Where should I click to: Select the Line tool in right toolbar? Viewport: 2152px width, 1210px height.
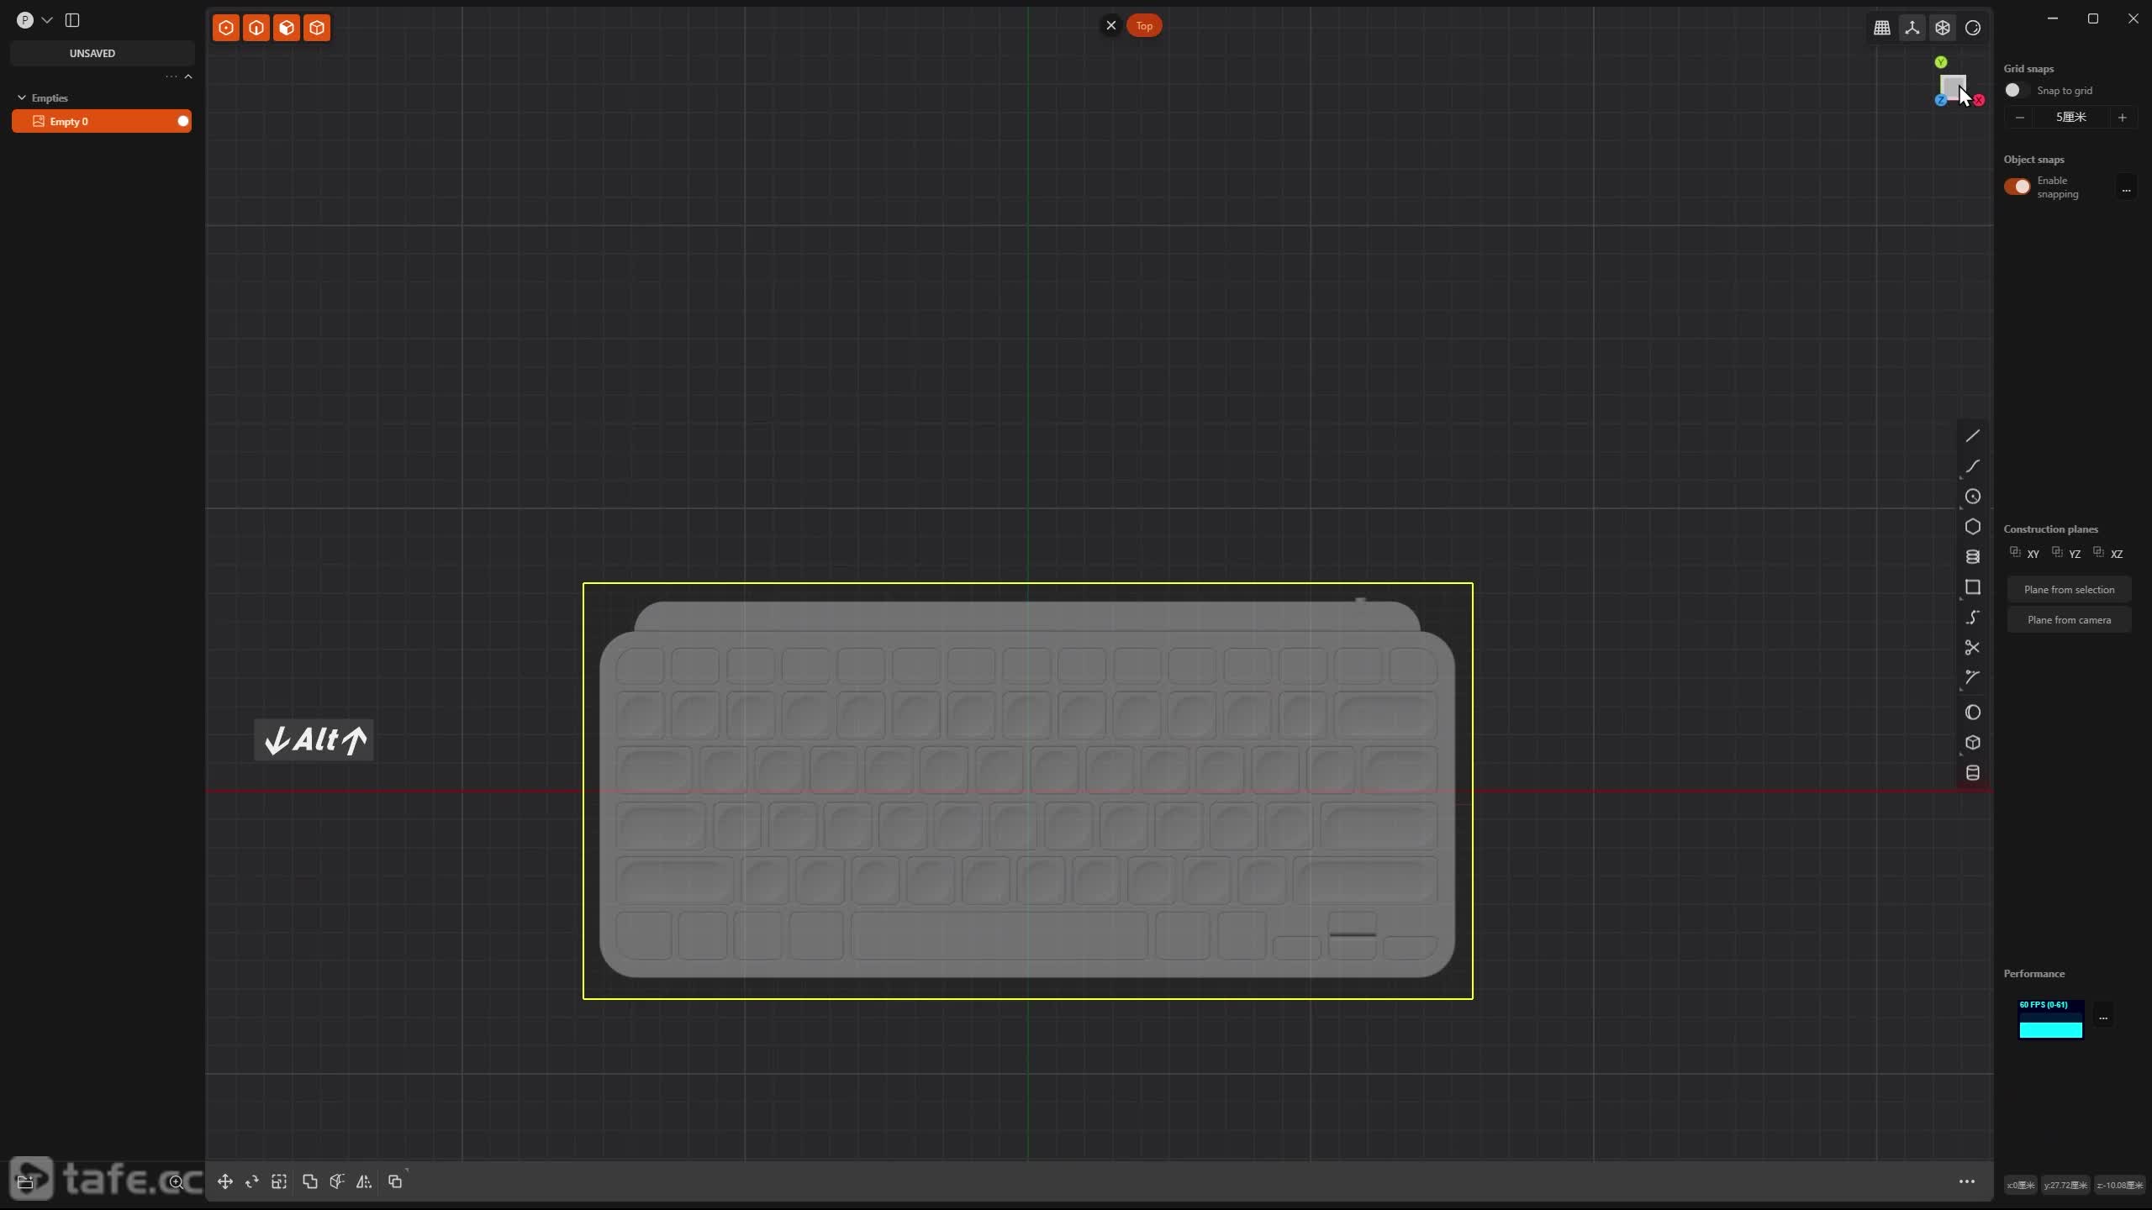coord(1972,435)
